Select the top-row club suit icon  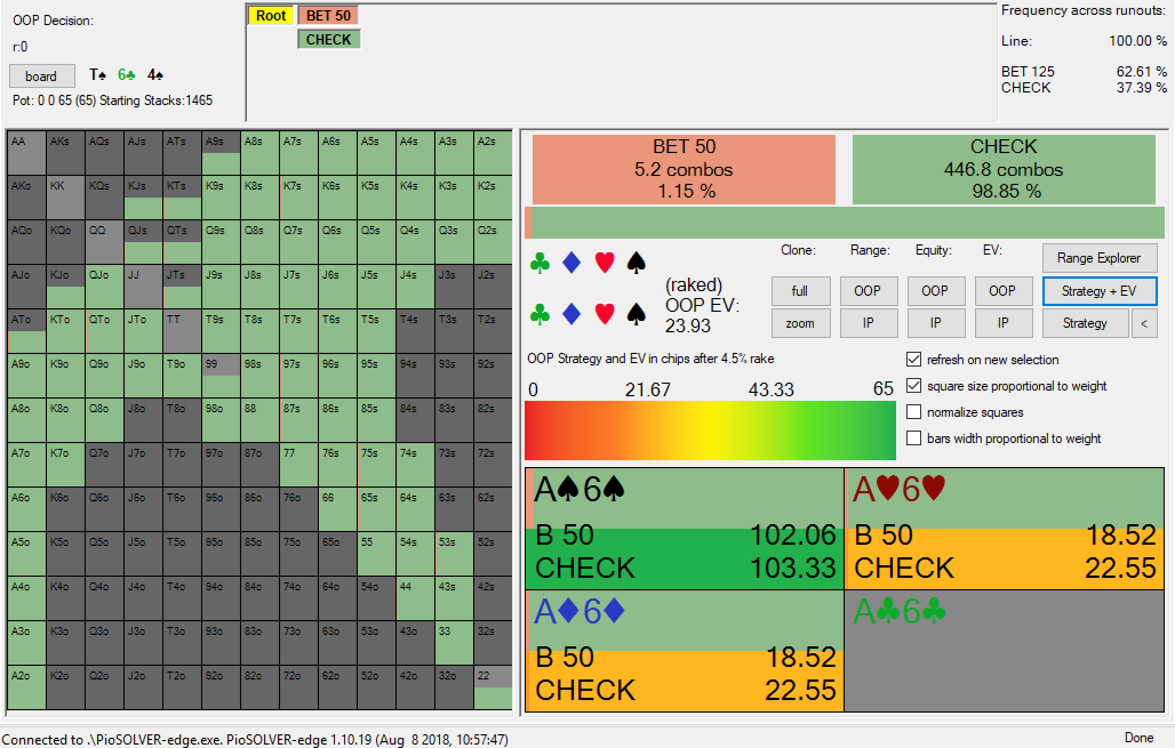[540, 263]
